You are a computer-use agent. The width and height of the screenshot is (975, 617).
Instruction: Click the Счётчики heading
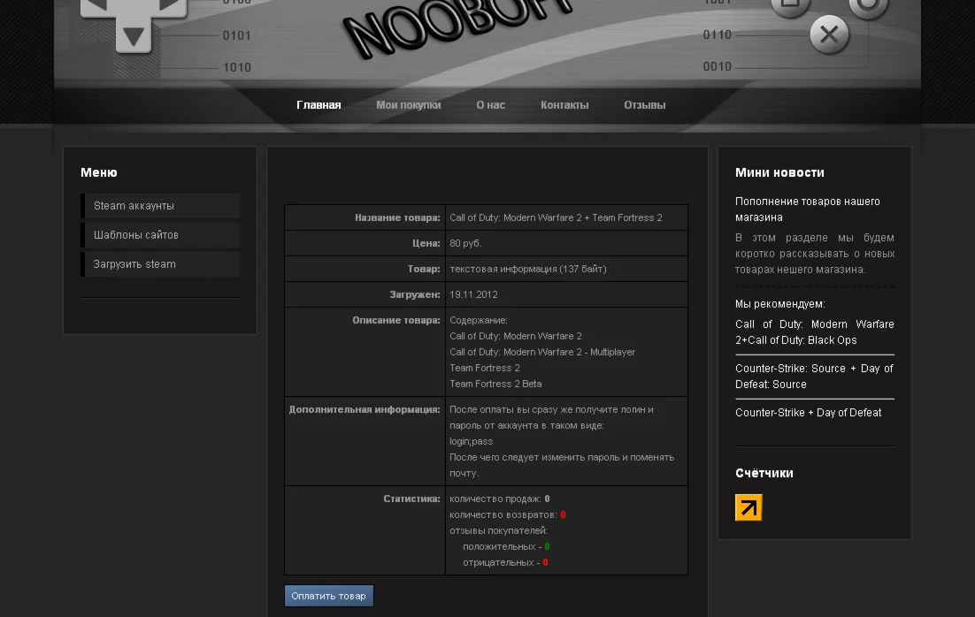pos(764,474)
